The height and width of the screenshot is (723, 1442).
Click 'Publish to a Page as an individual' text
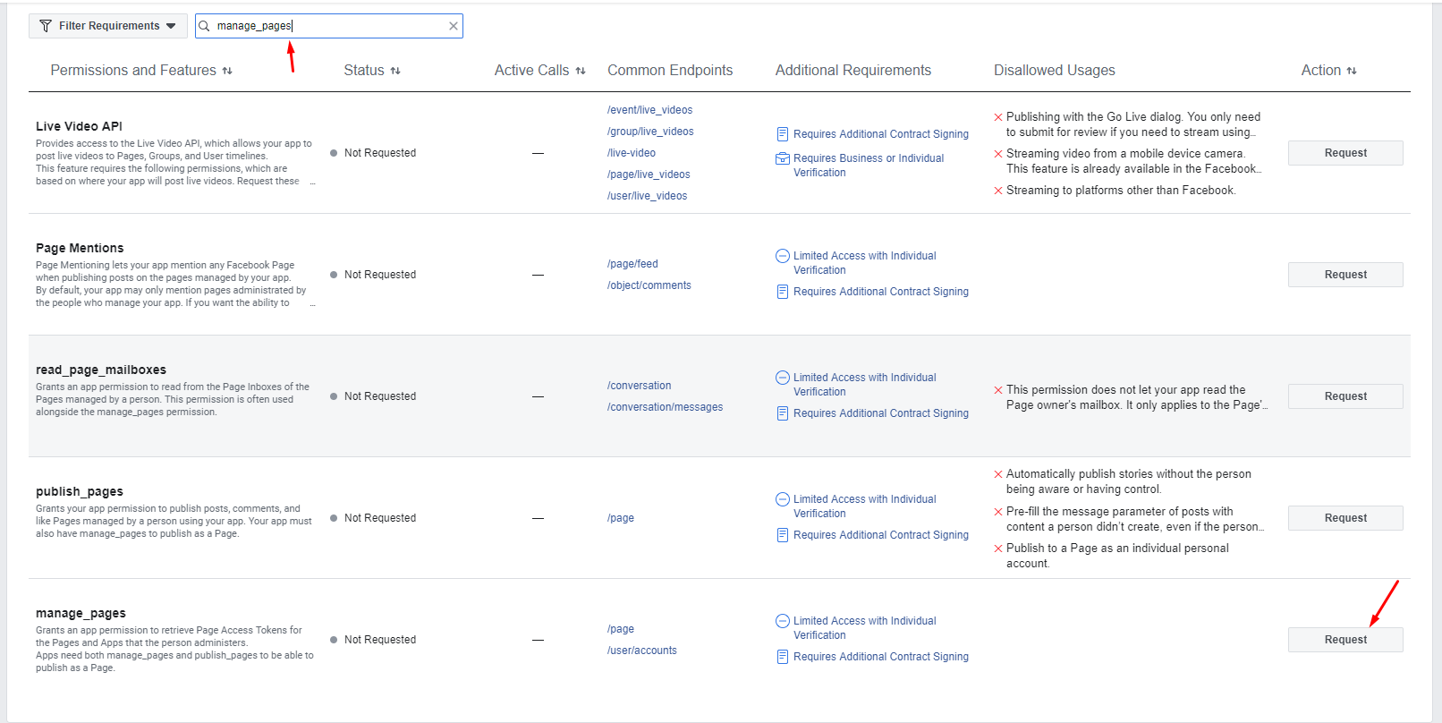pos(1117,556)
